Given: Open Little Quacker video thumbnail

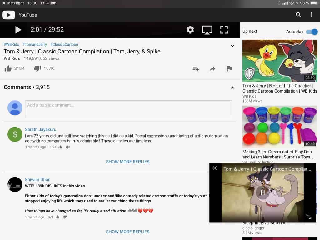Looking at the screenshot, I should 280,61.
